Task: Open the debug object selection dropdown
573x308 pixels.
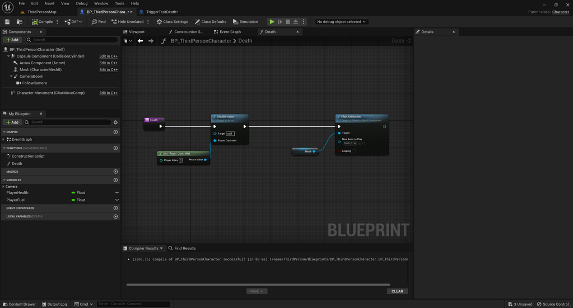Action: tap(341, 22)
